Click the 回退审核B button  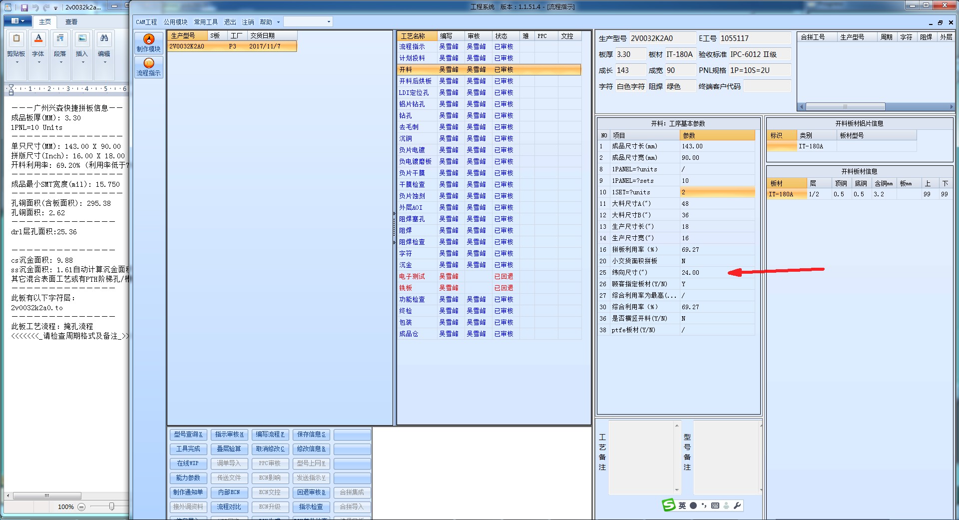311,493
